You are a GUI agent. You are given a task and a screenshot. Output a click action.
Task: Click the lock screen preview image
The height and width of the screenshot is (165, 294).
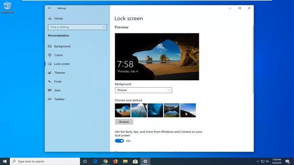pyautogui.click(x=157, y=57)
